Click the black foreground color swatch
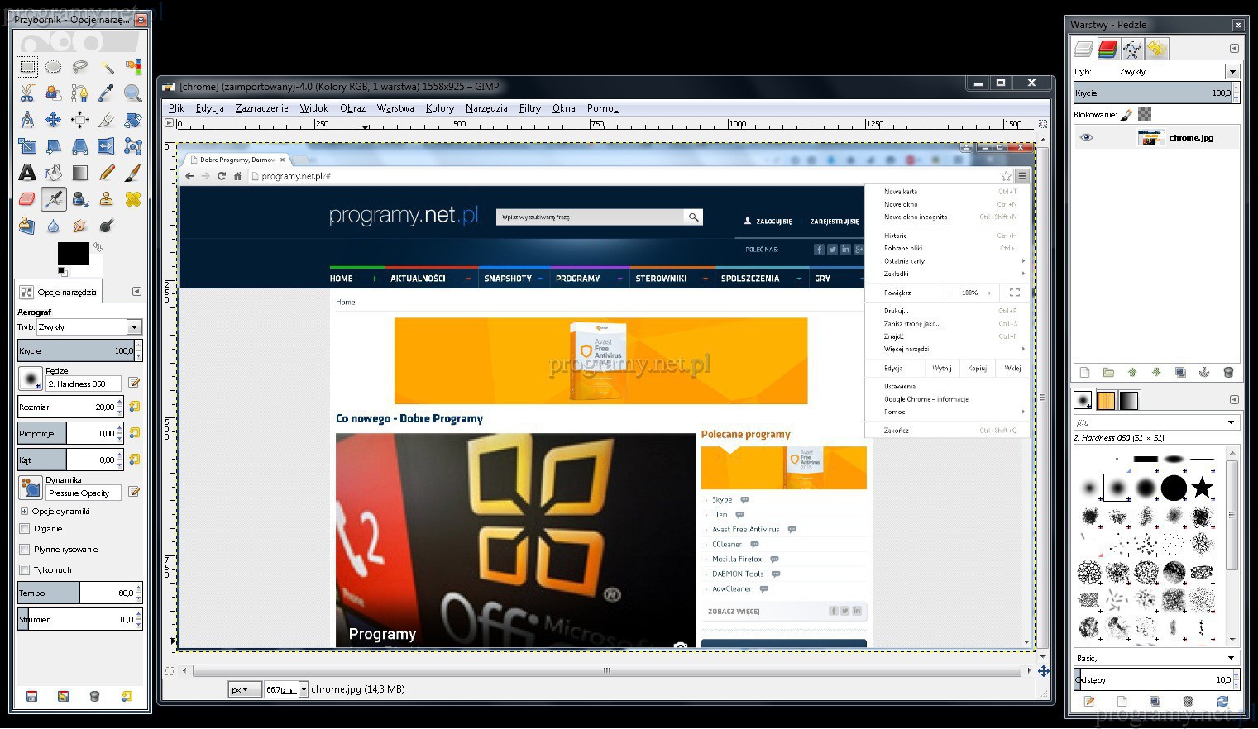 tap(72, 253)
